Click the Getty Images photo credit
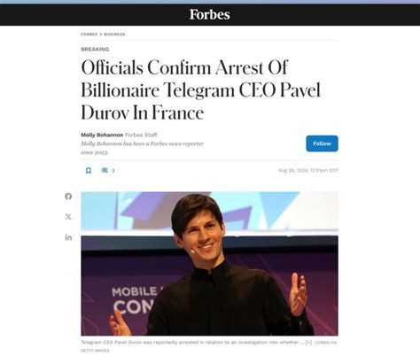The height and width of the screenshot is (363, 420). tap(209, 346)
